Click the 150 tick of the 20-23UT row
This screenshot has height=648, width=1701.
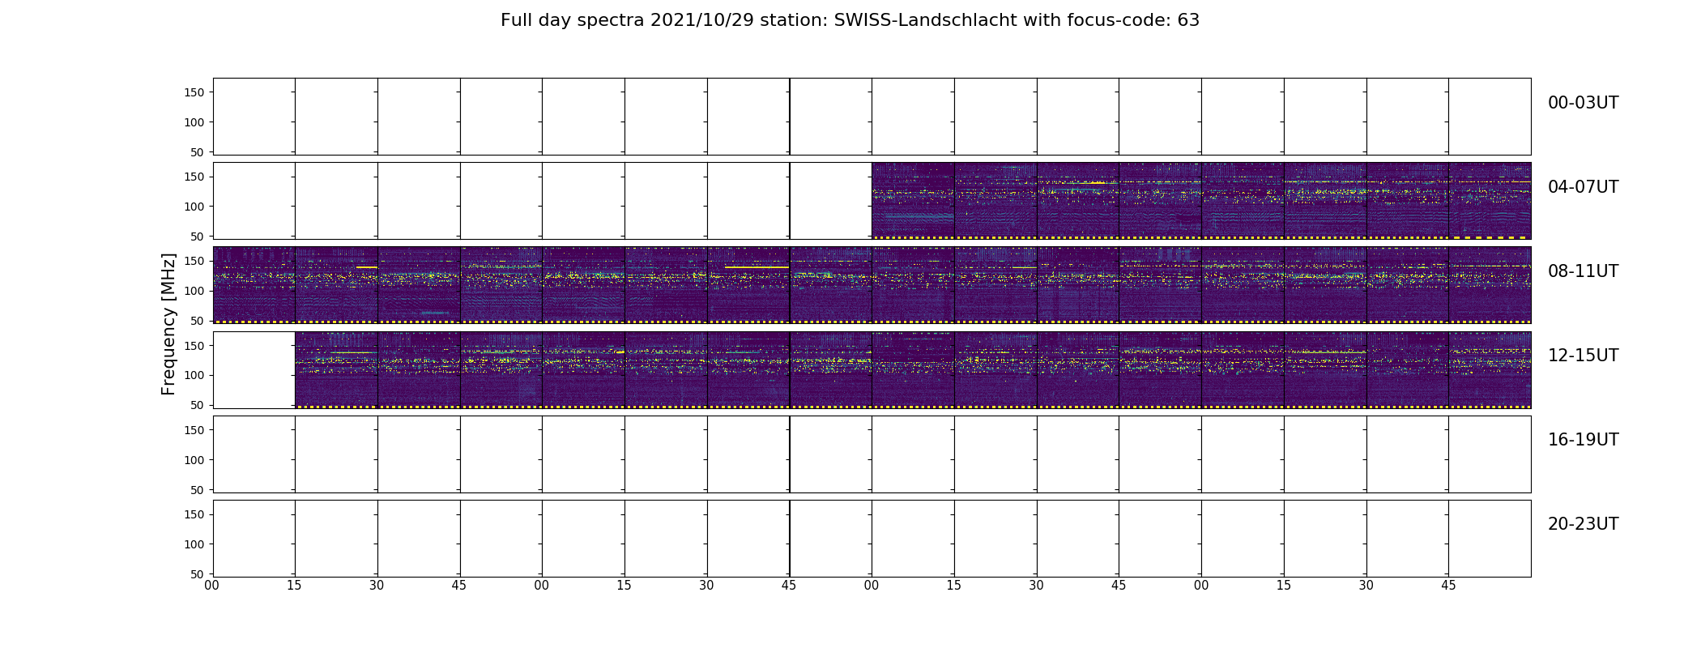coord(194,514)
